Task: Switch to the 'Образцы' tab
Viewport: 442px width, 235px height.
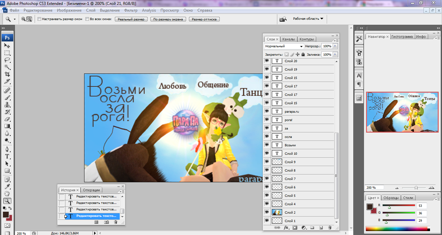Action: 391,198
